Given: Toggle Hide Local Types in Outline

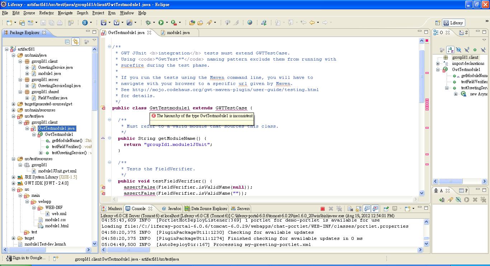Looking at the screenshot, I should [483, 50].
